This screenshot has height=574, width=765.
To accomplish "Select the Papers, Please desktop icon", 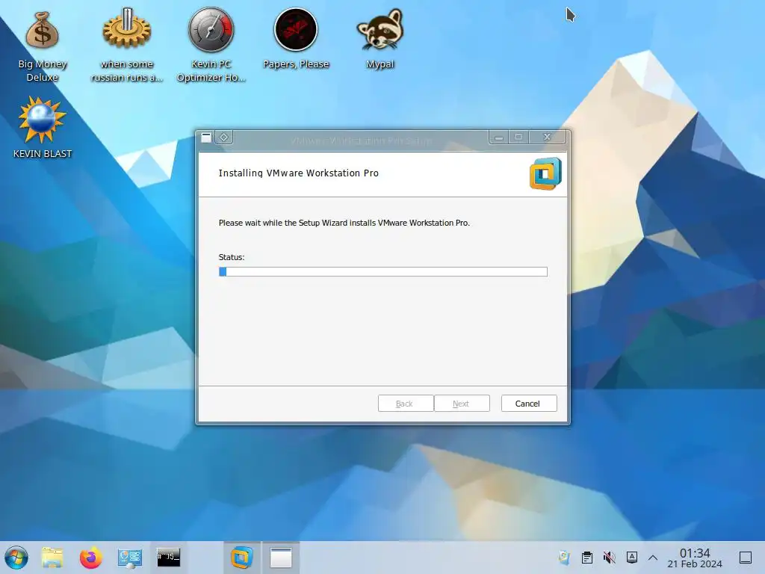I will click(x=296, y=40).
